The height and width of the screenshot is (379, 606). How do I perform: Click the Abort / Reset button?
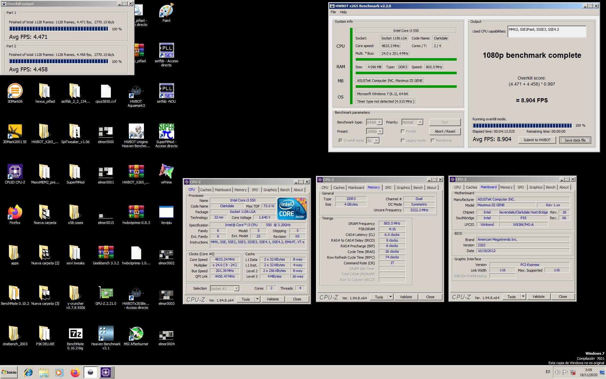point(445,131)
